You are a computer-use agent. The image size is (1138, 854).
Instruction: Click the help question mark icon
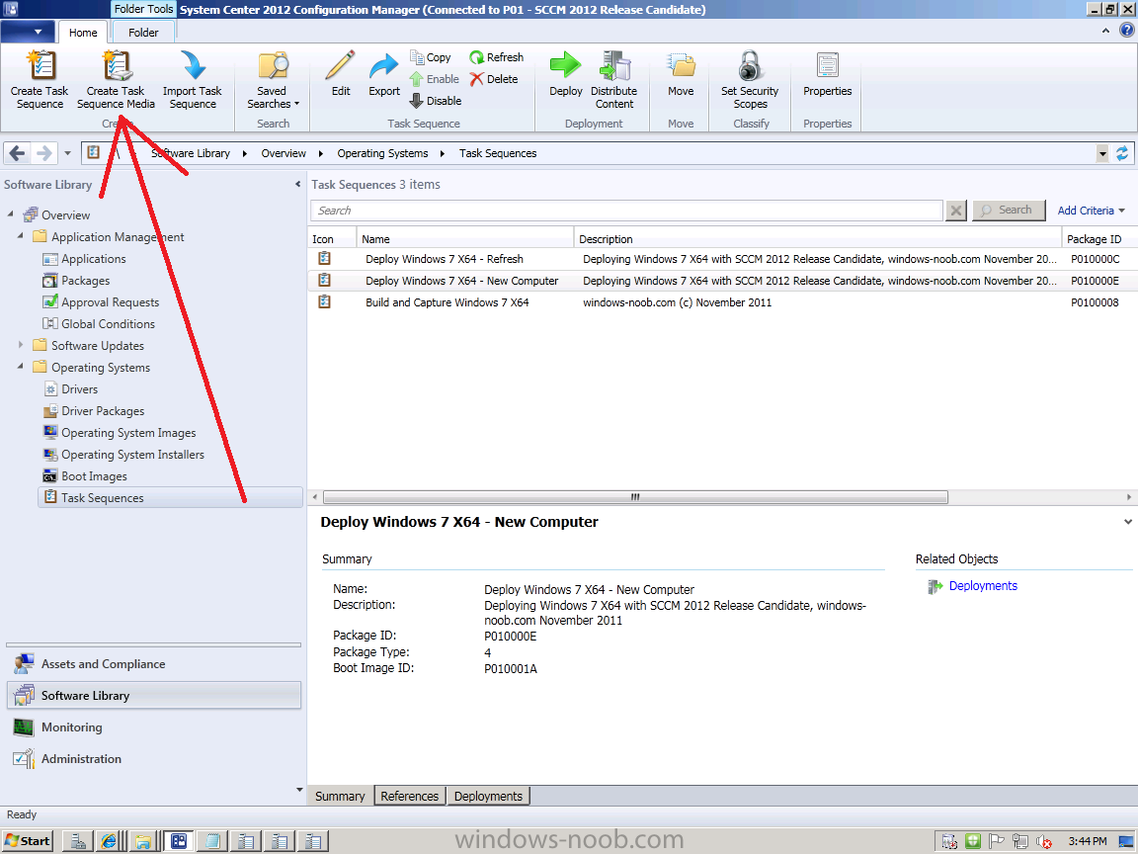[1126, 31]
